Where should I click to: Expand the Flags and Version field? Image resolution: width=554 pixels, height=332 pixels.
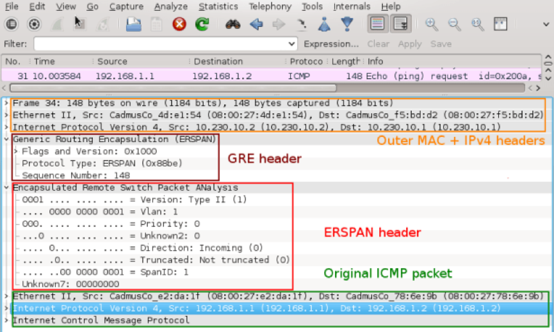pyautogui.click(x=16, y=152)
